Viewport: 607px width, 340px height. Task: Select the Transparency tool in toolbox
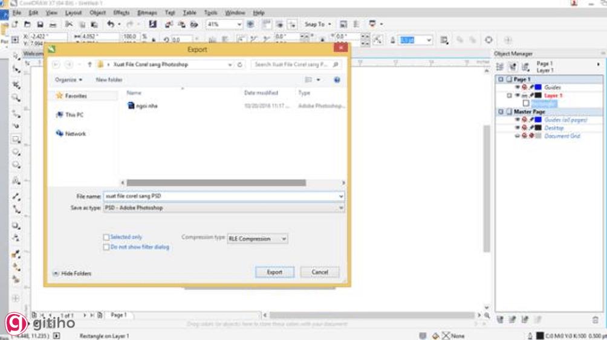click(16, 238)
